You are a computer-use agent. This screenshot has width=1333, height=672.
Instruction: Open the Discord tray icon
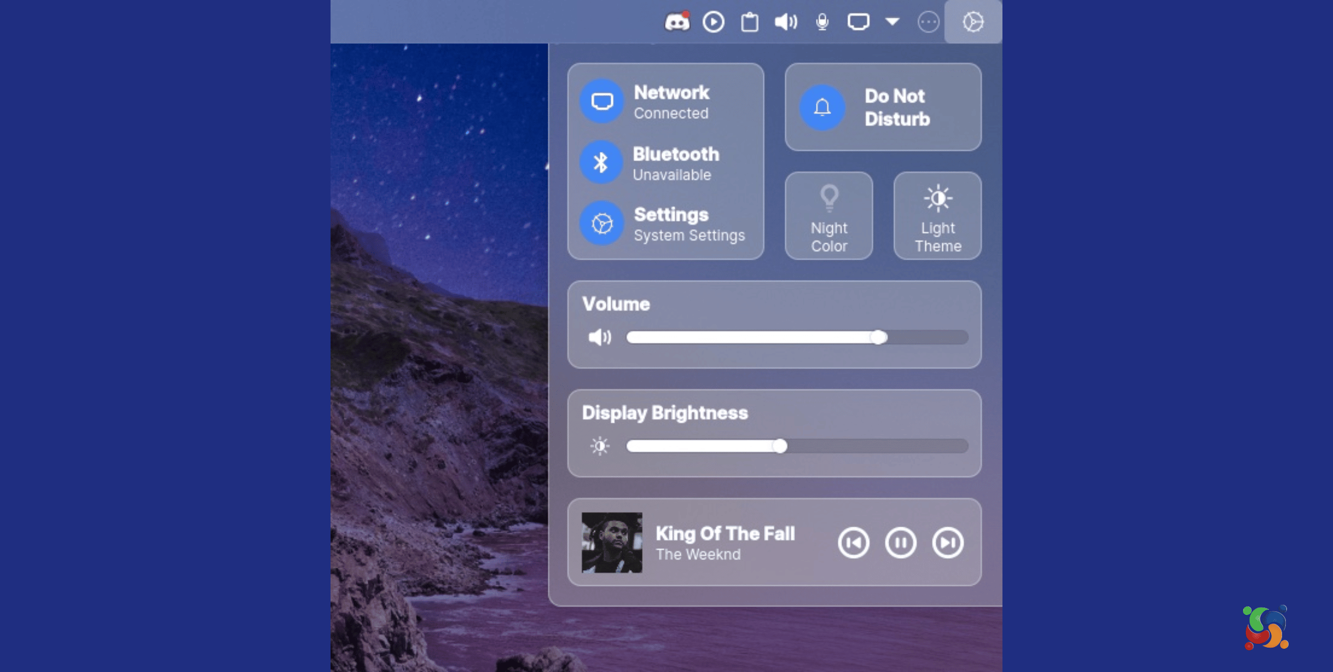(x=677, y=22)
